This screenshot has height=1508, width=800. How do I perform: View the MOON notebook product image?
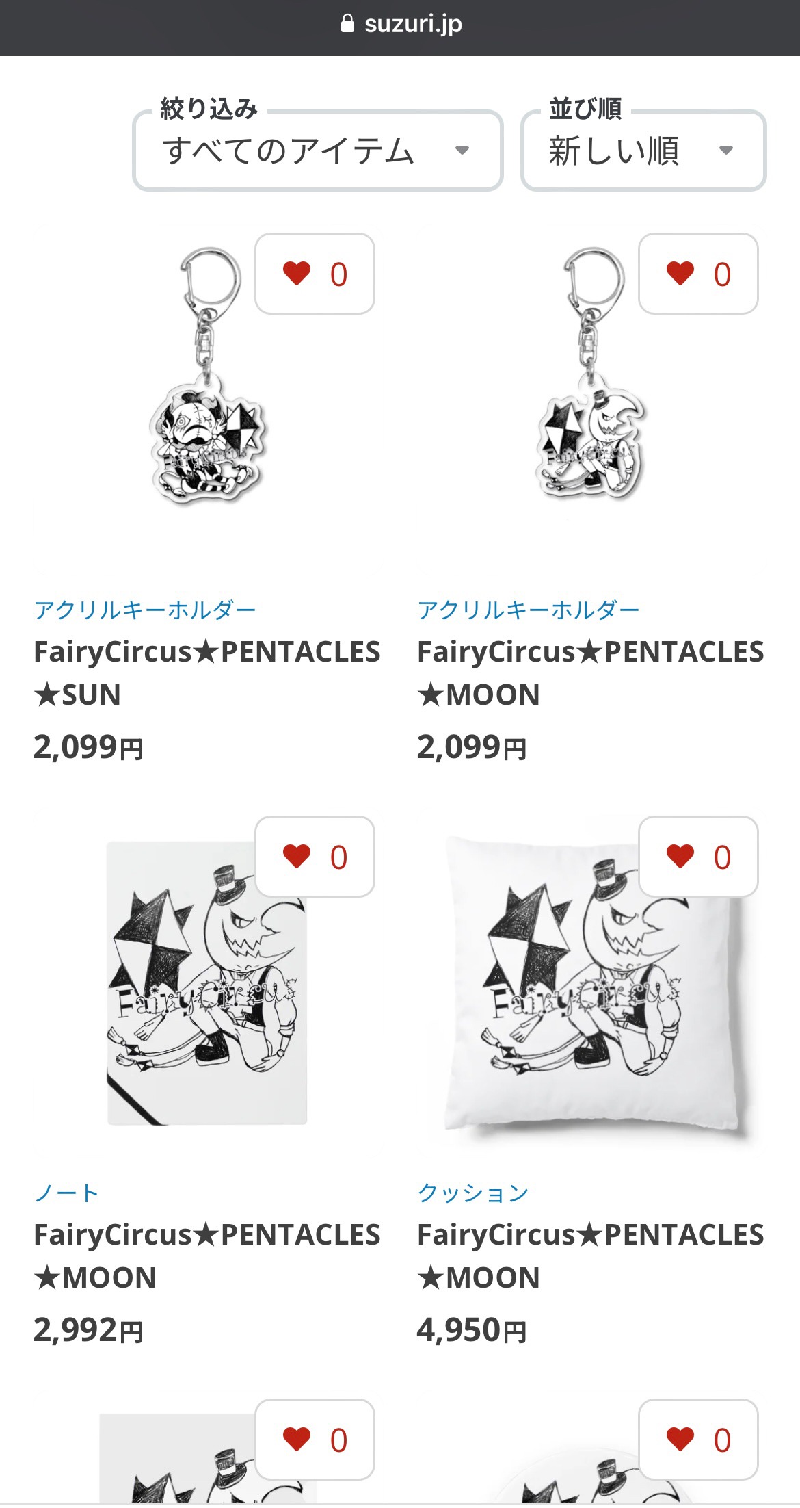pyautogui.click(x=207, y=983)
